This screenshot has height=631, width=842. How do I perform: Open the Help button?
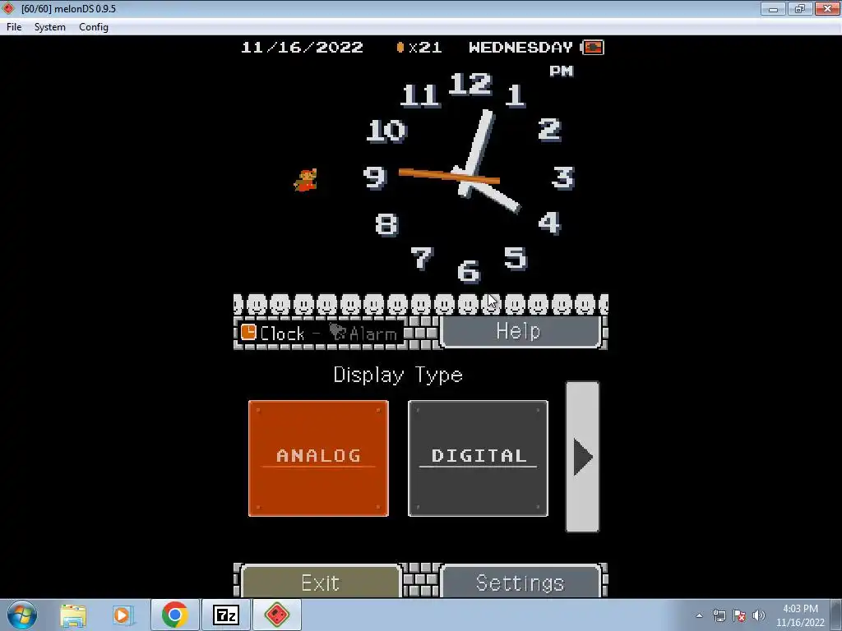[x=520, y=331]
